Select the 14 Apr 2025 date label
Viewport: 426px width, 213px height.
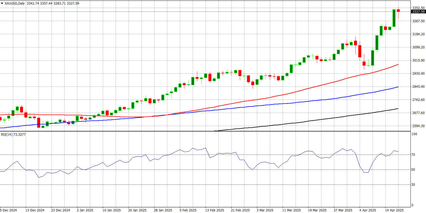(394, 210)
